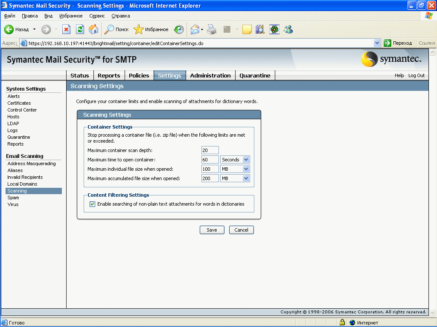Click the maximum container scan depth field

210,150
